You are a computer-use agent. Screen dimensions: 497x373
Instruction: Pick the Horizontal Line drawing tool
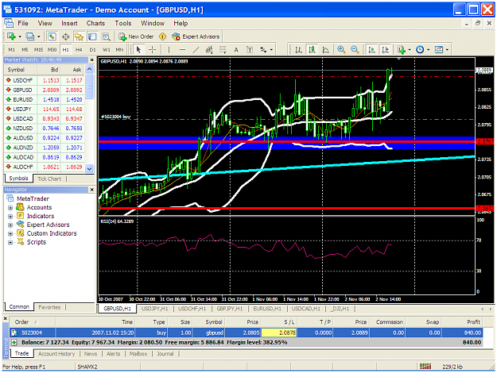(x=182, y=50)
